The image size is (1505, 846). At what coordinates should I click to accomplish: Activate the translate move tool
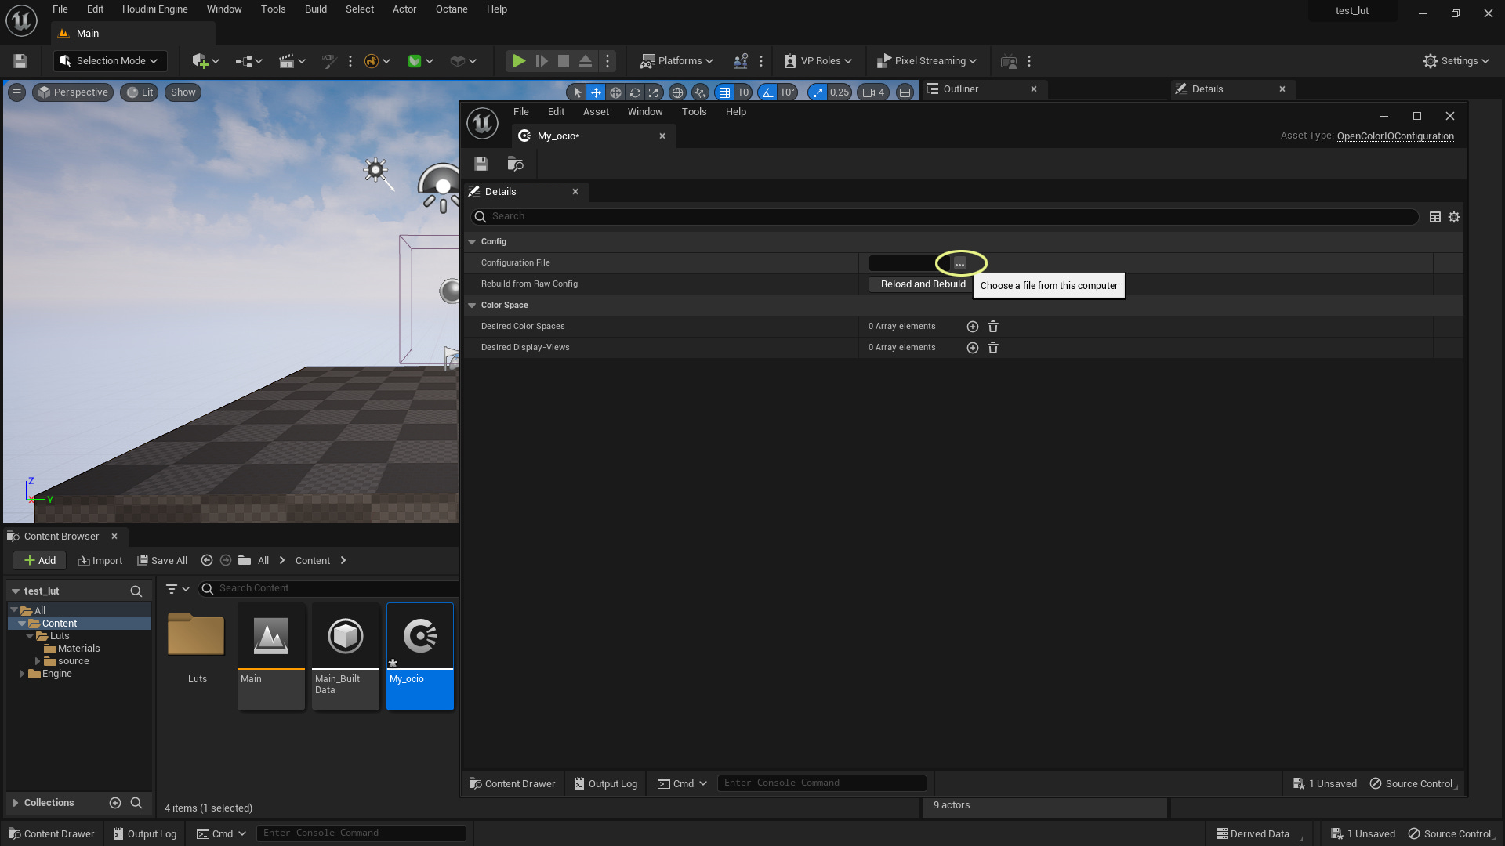click(597, 92)
